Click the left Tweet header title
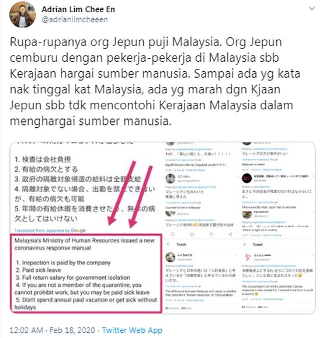 (181, 245)
